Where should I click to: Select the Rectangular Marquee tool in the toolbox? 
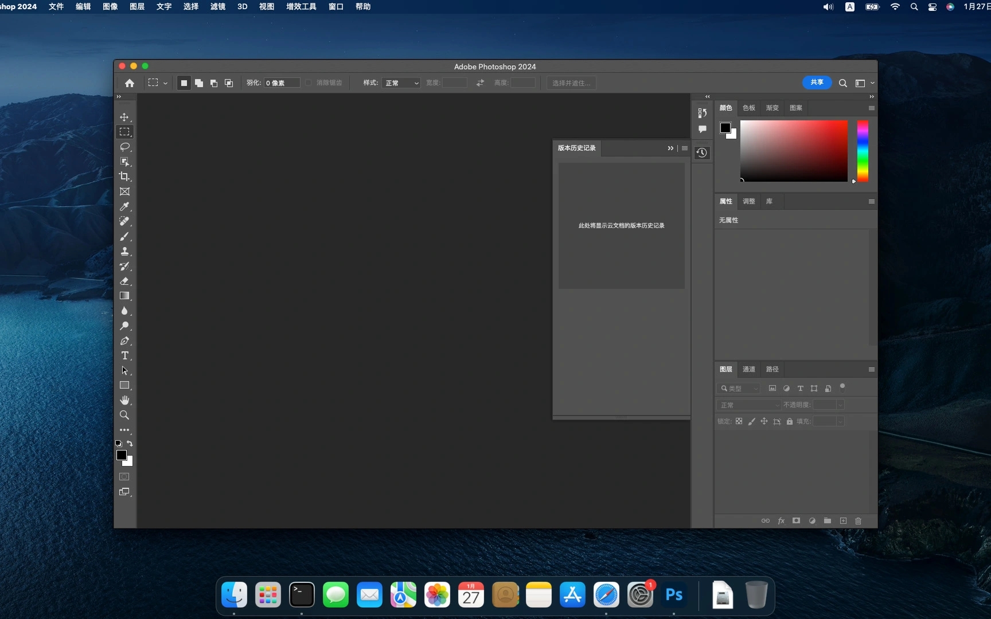point(124,132)
